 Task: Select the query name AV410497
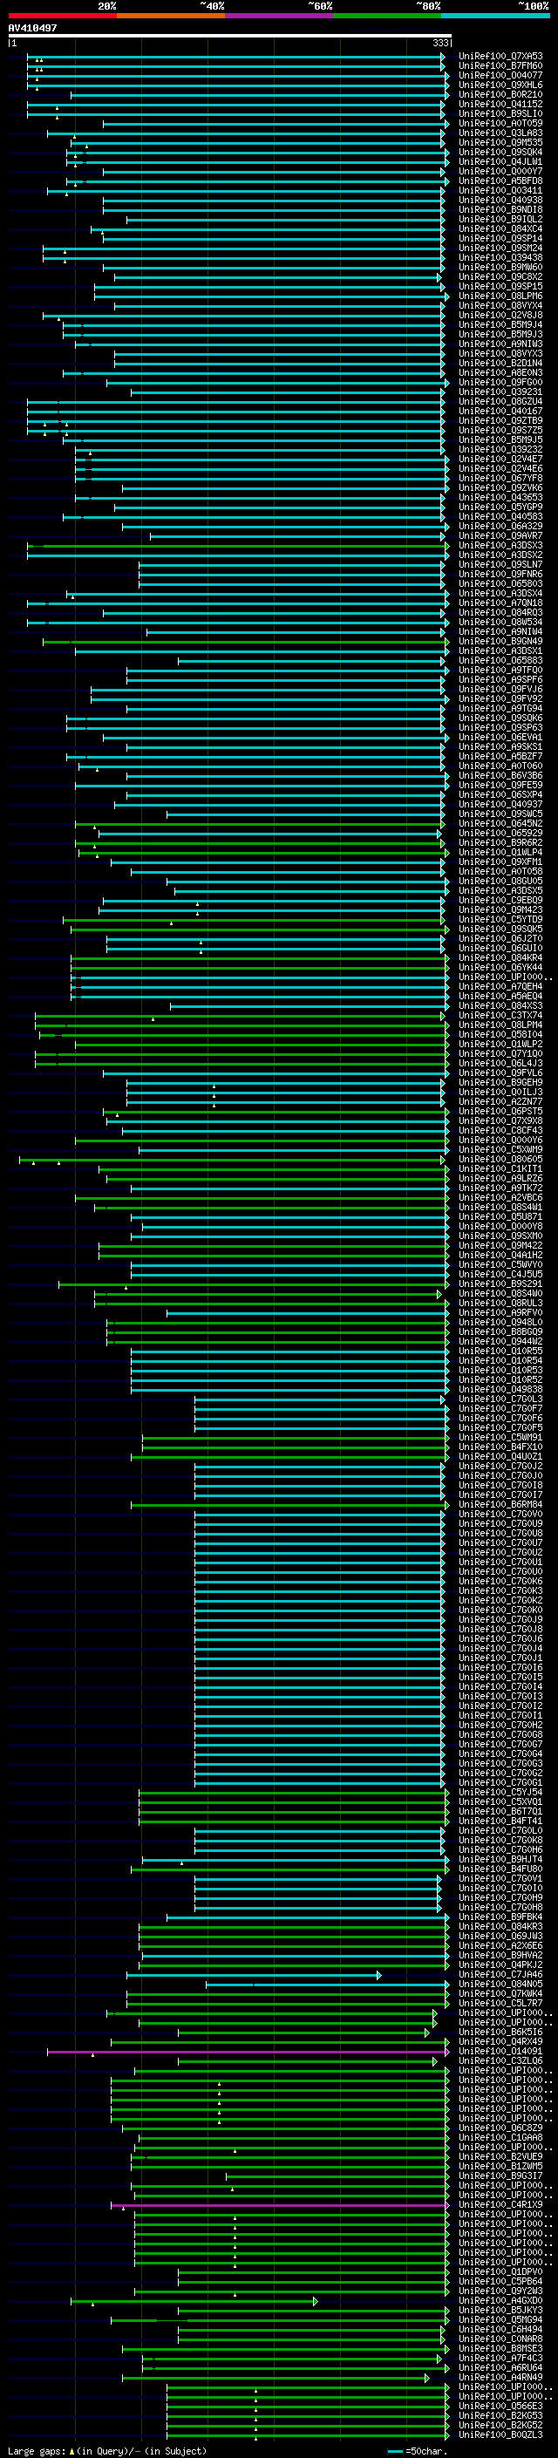32,28
